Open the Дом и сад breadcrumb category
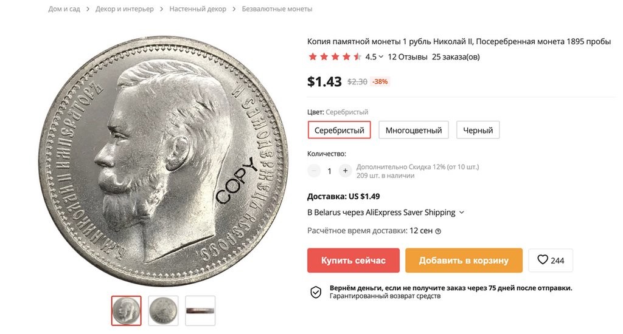Viewport: 623px width, 334px height. coord(64,9)
